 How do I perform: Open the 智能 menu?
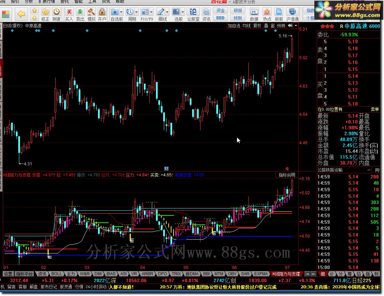(79, 2)
